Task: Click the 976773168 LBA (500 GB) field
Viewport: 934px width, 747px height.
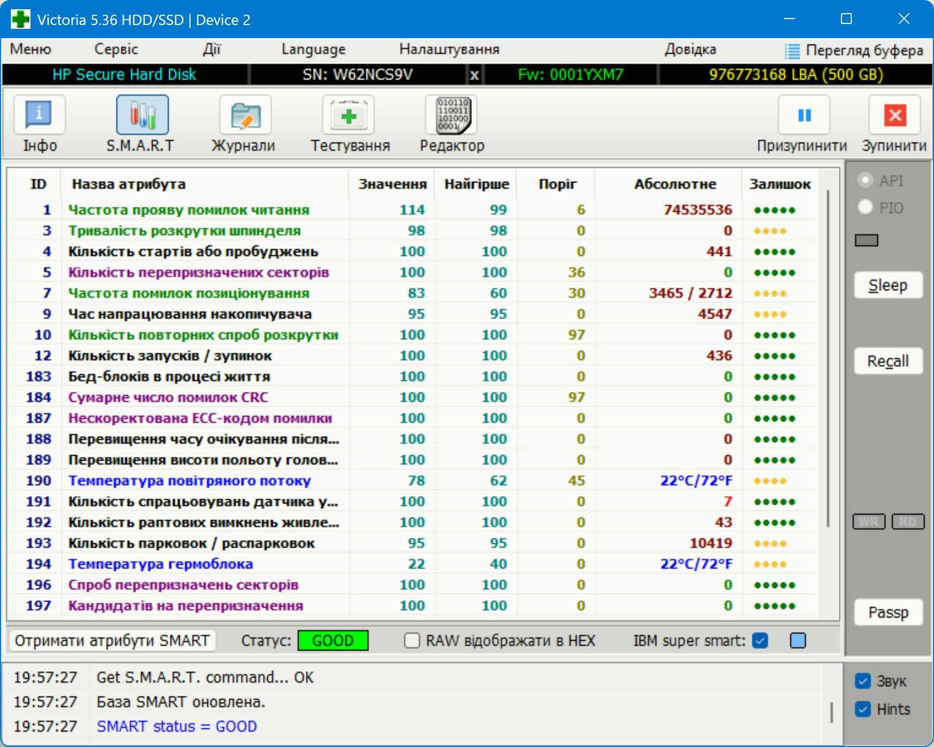Action: coord(796,75)
